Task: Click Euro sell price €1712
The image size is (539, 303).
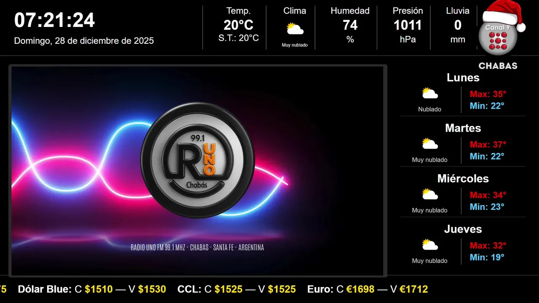Action: (414, 289)
